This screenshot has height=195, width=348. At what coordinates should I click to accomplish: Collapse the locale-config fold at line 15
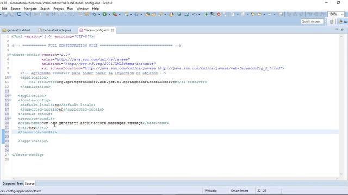click(10, 100)
